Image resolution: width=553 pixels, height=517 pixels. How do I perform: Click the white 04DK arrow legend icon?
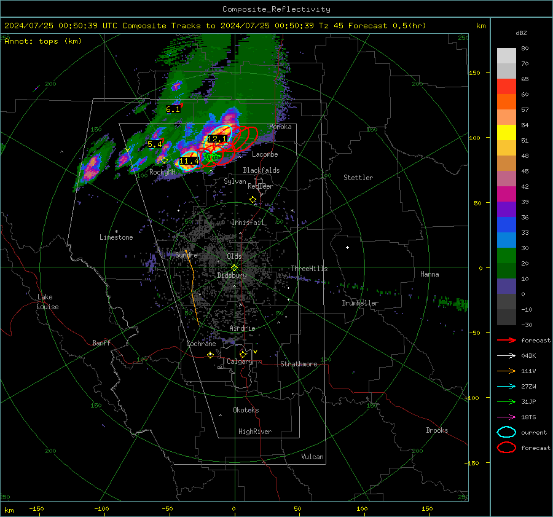(x=506, y=356)
